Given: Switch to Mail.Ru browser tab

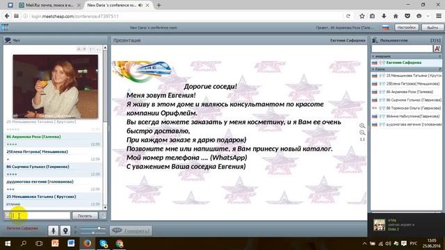Looking at the screenshot, I should point(49,5).
